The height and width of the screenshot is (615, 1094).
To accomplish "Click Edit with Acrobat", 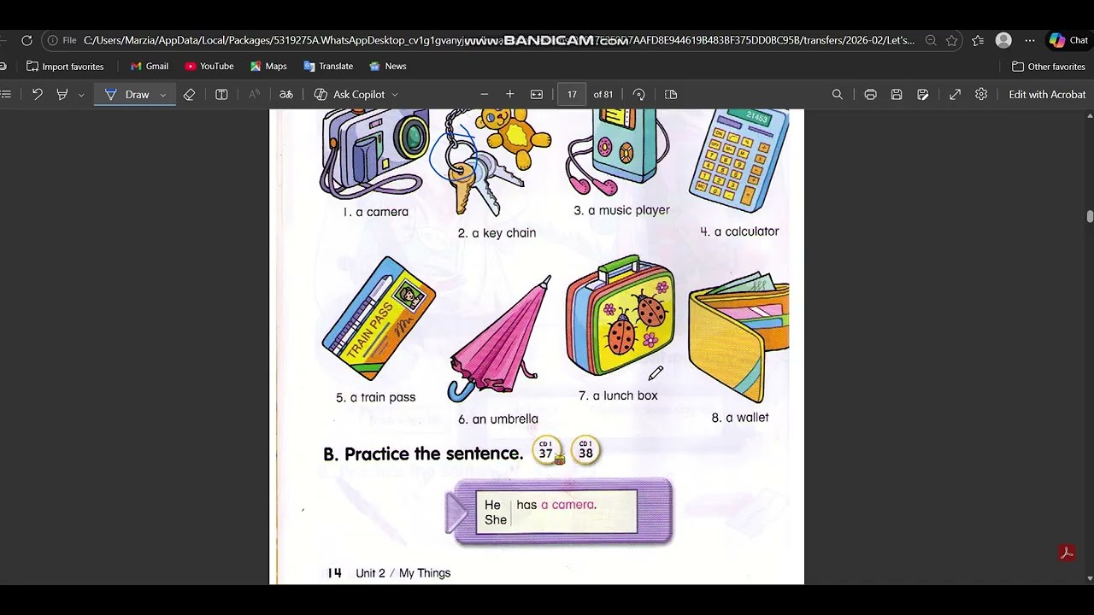I will 1047,94.
